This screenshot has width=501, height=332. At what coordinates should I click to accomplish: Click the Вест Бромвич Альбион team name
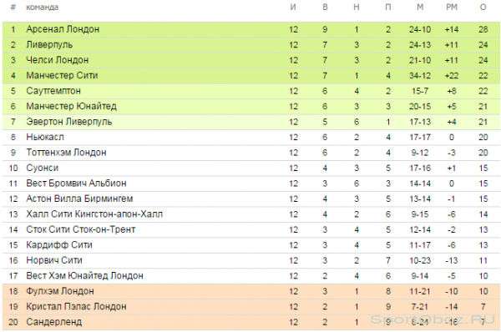click(76, 184)
